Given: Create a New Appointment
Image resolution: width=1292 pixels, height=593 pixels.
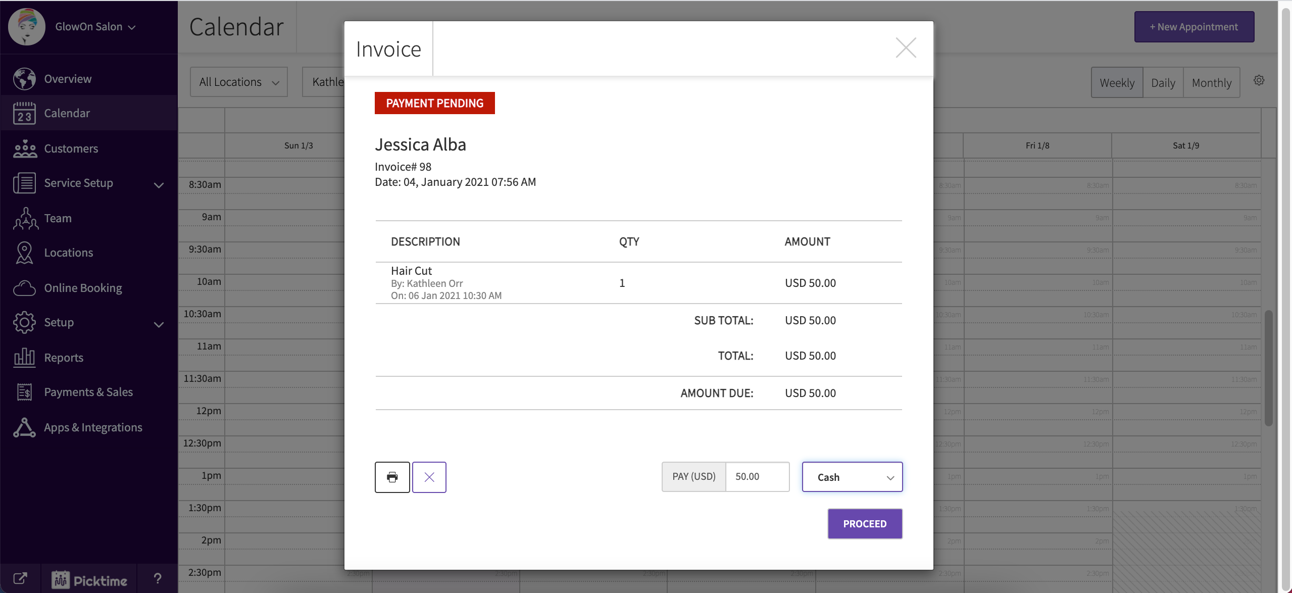Looking at the screenshot, I should 1193,26.
